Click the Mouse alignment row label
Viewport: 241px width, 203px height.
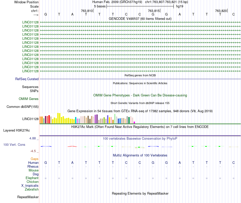click(x=33, y=170)
